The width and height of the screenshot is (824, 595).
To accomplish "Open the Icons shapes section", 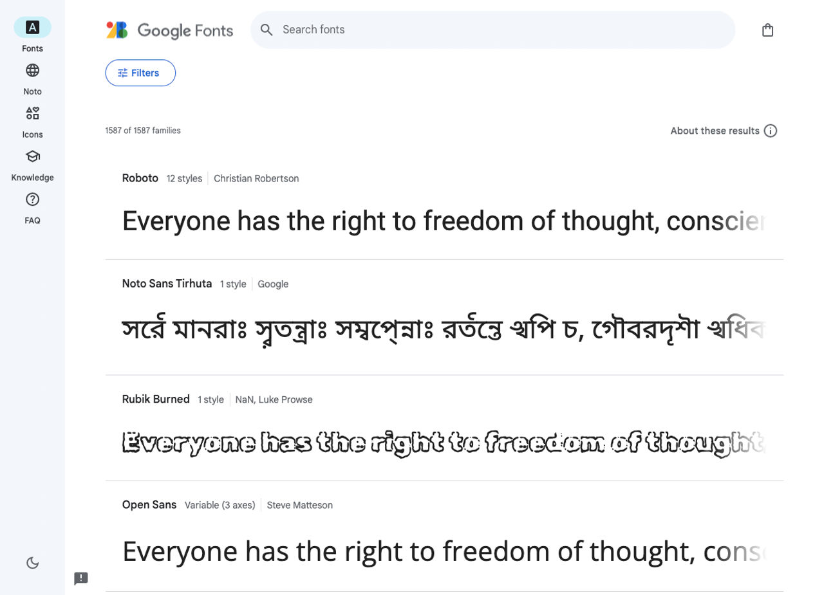I will point(32,114).
